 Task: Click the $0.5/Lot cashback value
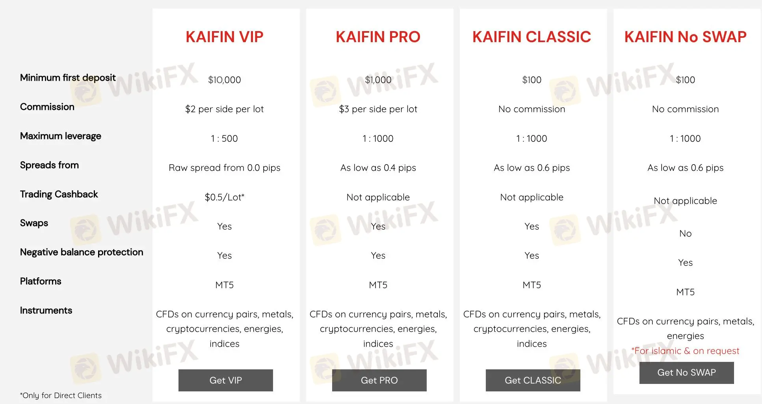224,197
